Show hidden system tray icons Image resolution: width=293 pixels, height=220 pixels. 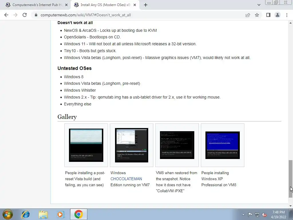[243, 215]
